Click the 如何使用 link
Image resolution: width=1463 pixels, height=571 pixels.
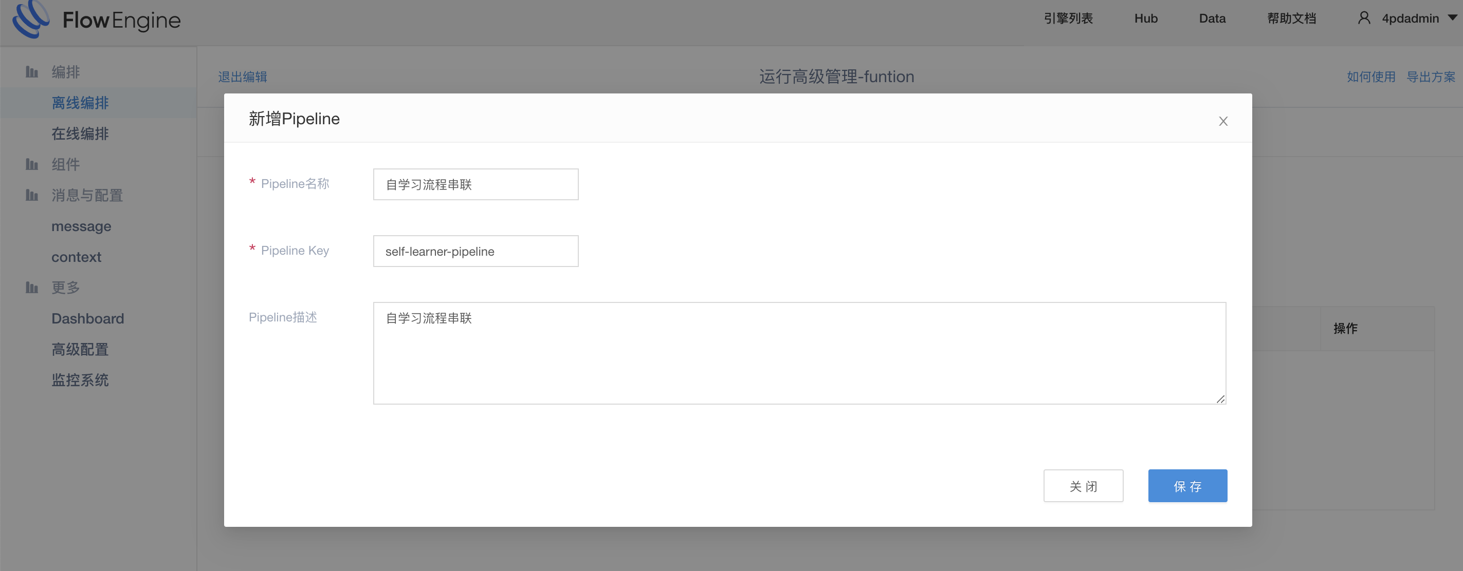[1371, 77]
